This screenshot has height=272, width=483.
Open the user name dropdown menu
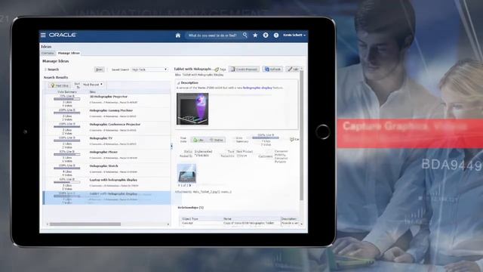click(x=294, y=36)
